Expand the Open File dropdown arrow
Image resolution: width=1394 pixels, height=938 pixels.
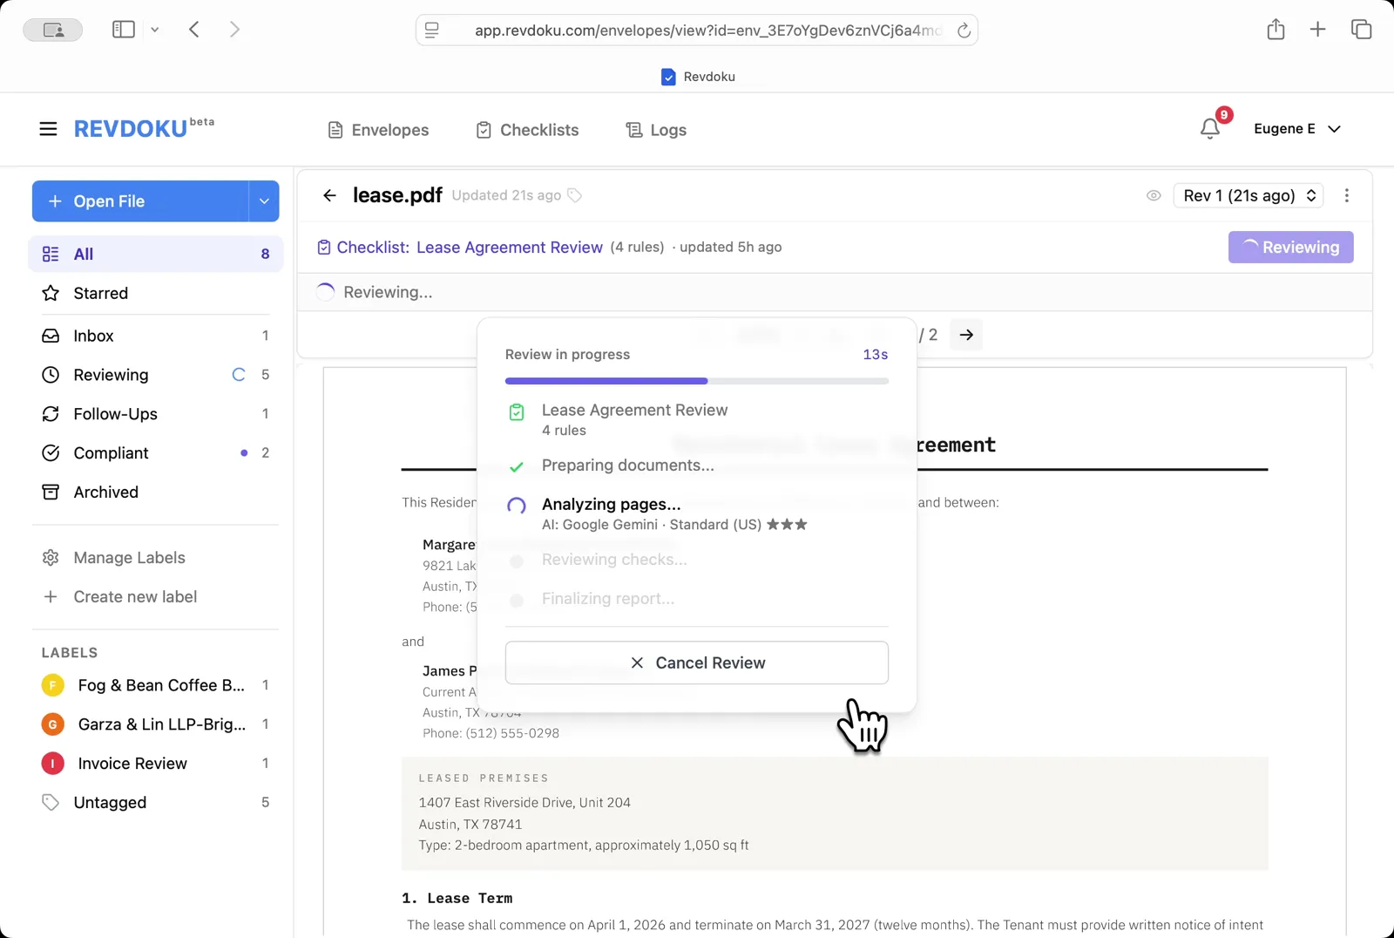pyautogui.click(x=263, y=201)
